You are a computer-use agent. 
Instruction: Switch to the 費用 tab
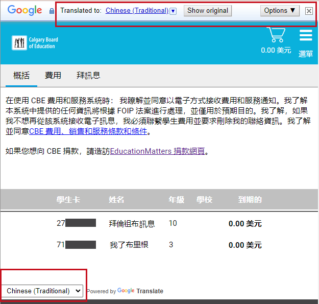click(53, 75)
